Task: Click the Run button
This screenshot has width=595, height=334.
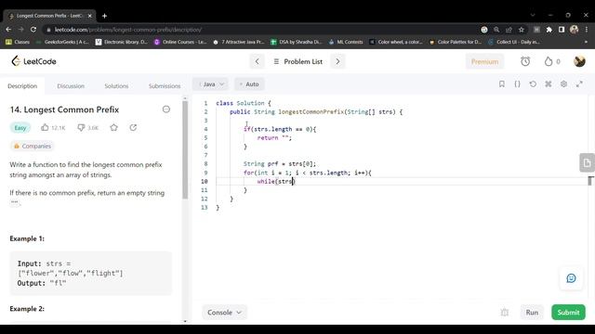Action: 532,313
